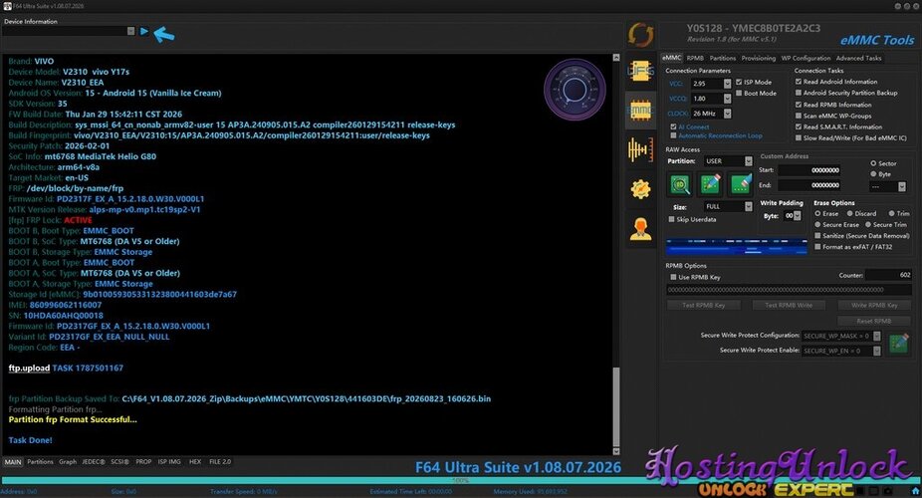The height and width of the screenshot is (498, 922).
Task: Enable Scan eMMC WP-Groups checkbox
Action: (799, 116)
